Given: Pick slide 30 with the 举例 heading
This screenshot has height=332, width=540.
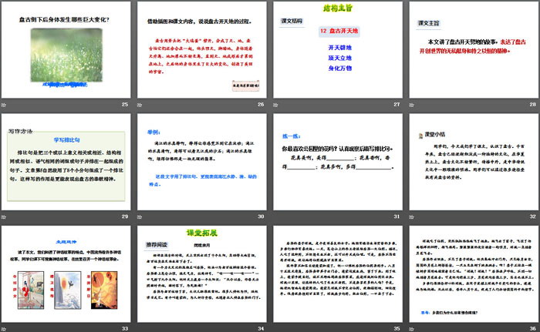Looking at the screenshot, I should pos(202,160).
